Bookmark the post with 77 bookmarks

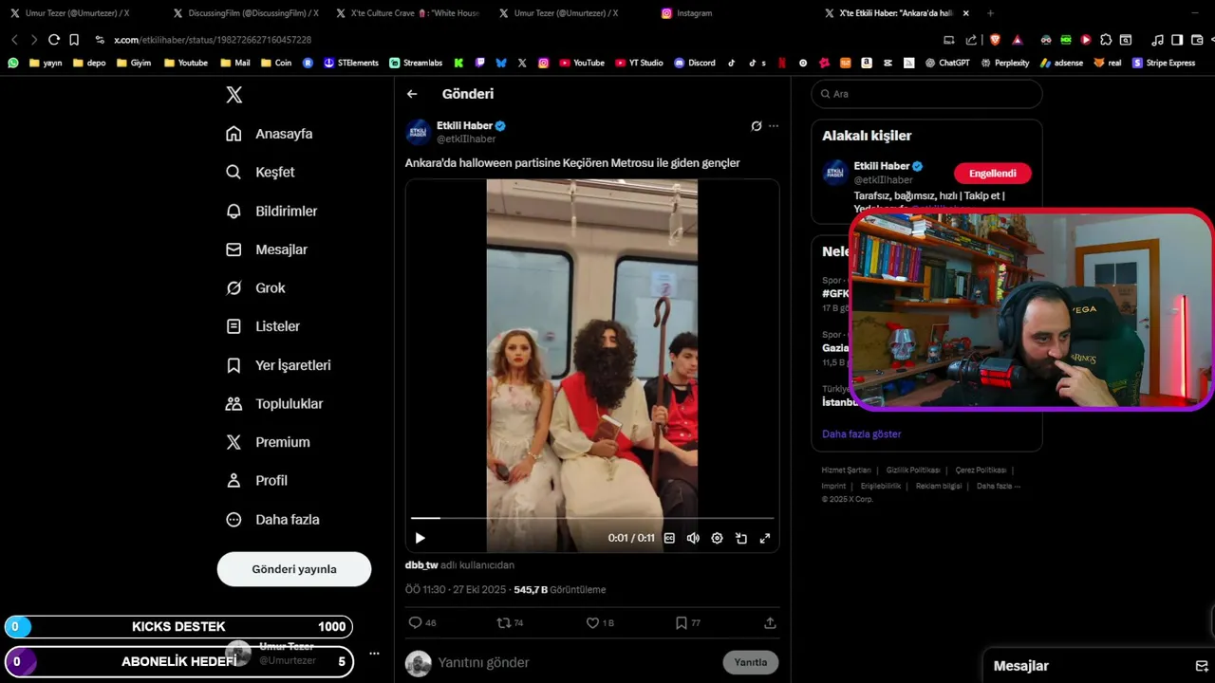coord(688,623)
